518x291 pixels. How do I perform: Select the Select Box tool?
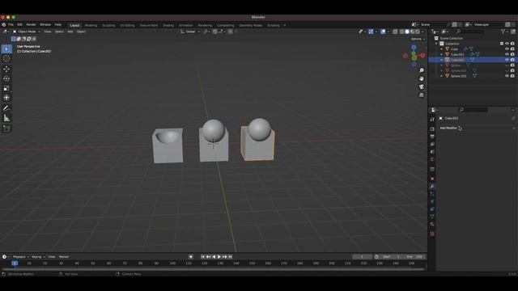pos(6,48)
